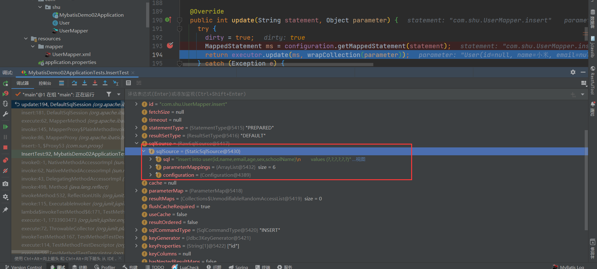This screenshot has height=269, width=597.
Task: Select frame insert:181, DefaultSqlSession
Action: click(68, 112)
